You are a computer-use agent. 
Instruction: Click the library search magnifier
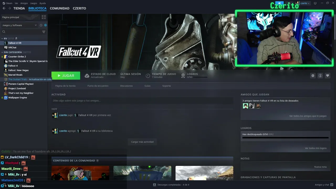tap(4, 32)
